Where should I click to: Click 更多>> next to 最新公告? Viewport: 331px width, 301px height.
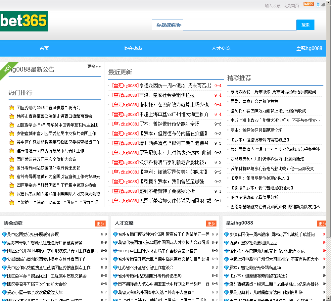(x=94, y=67)
